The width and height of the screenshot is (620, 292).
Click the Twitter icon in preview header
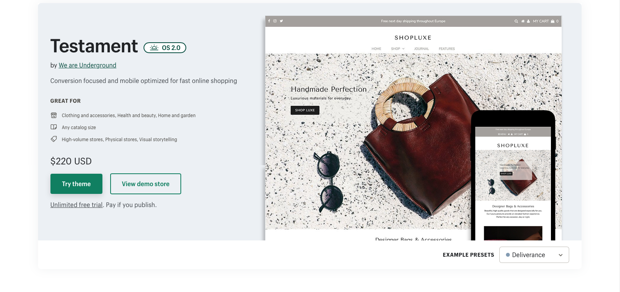281,21
